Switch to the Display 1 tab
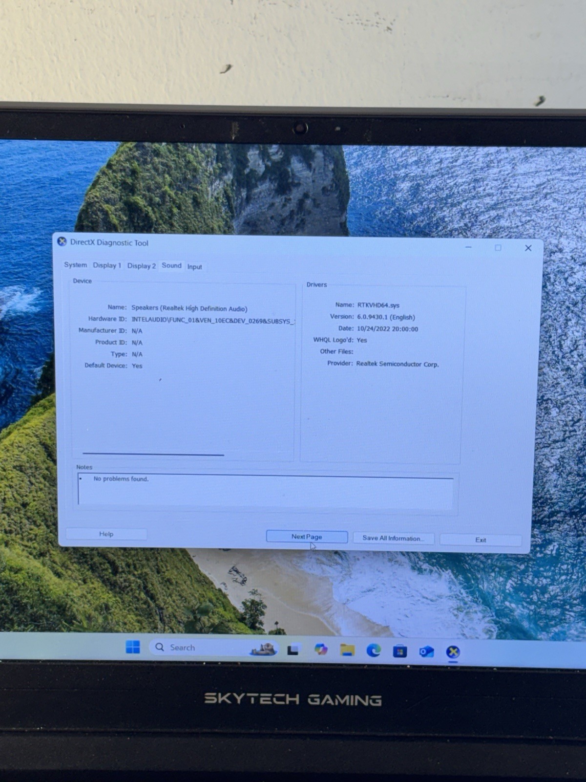 107,265
